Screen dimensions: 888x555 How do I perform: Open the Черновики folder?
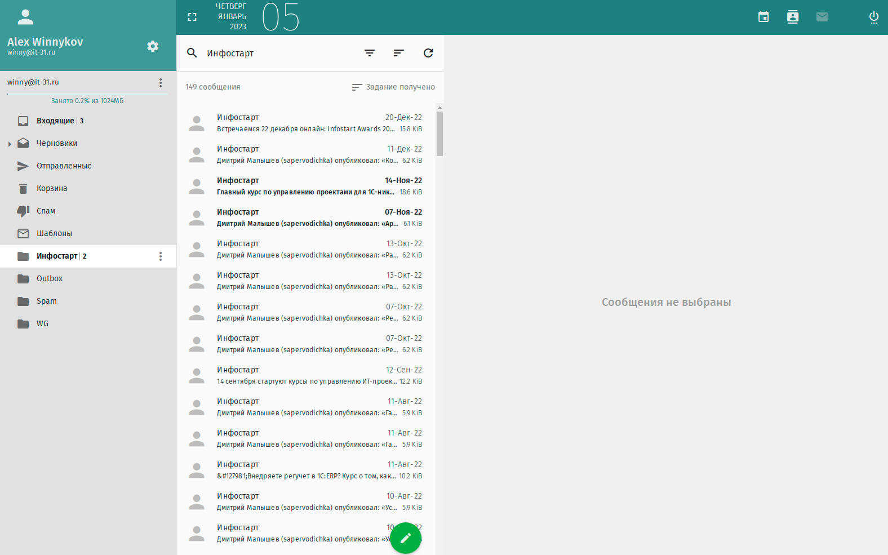88,143
